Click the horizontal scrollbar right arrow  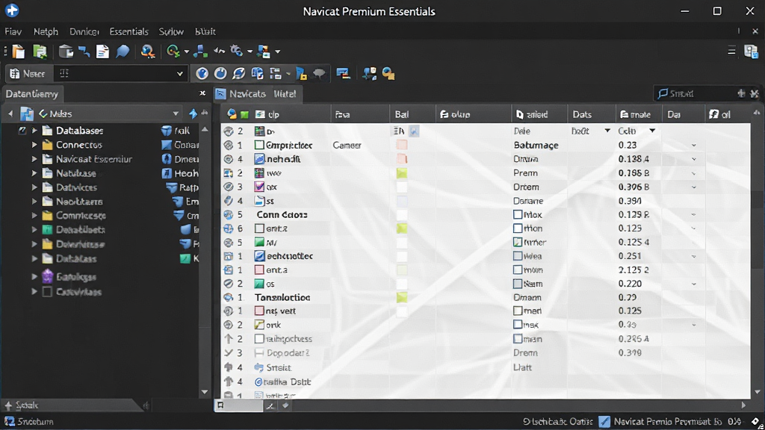743,405
